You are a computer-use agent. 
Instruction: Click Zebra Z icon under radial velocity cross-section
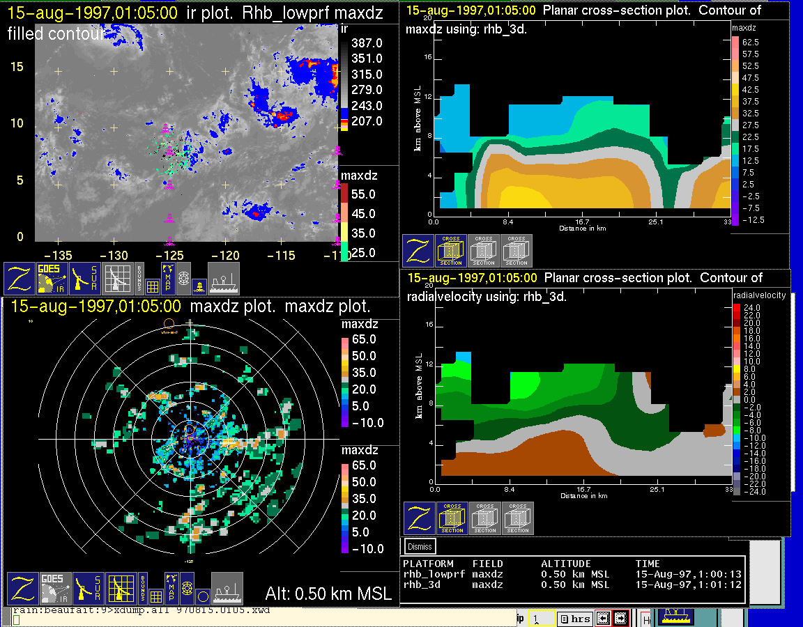point(420,518)
